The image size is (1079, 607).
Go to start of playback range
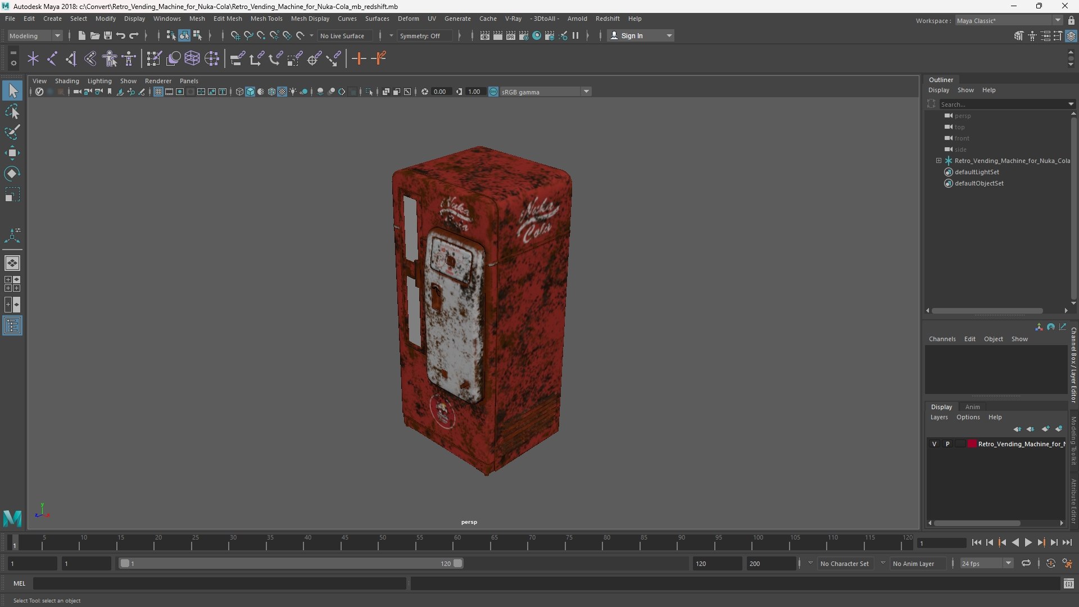tap(977, 542)
